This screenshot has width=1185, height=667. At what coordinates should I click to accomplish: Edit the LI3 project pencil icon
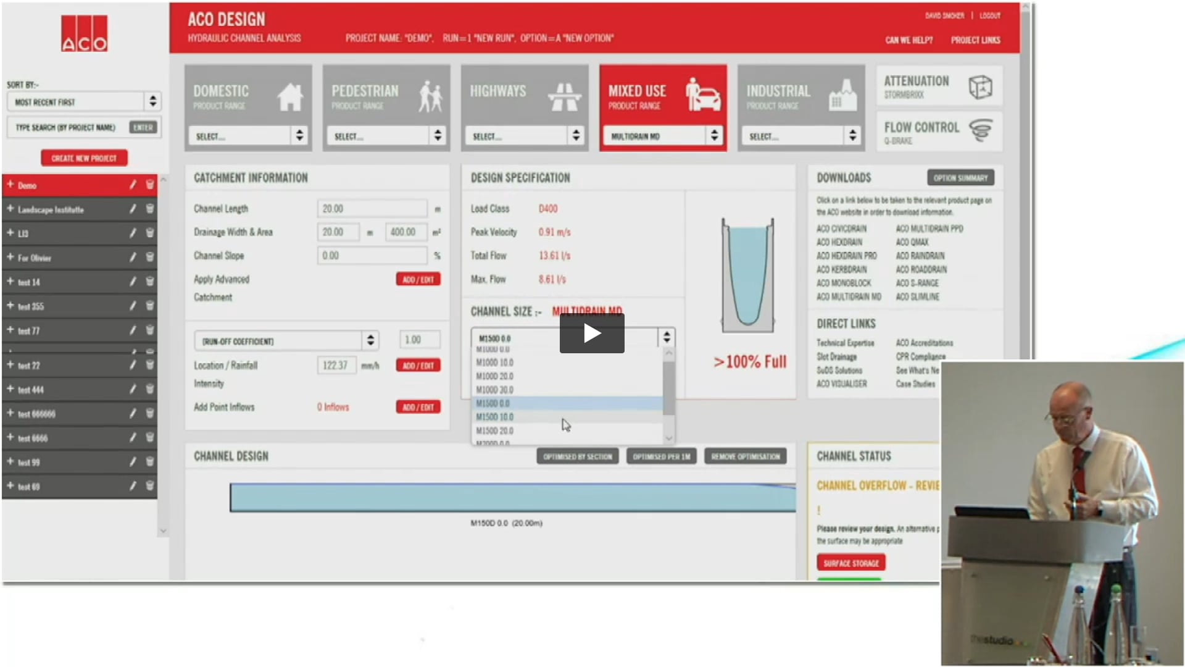click(133, 233)
